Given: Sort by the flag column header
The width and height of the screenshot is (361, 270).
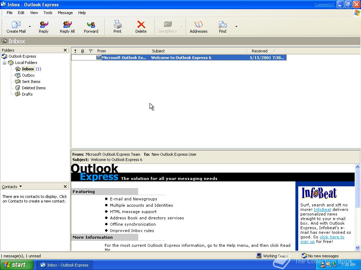Looking at the screenshot, I should pyautogui.click(x=91, y=51).
